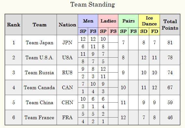Viewport: 185px width, 128px height.
Task: Select the Team France cell
Action: tap(39, 118)
